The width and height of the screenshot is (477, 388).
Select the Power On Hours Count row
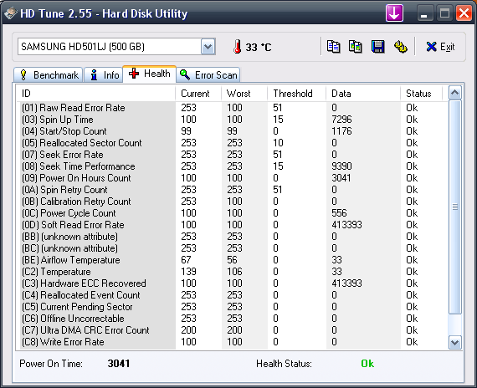tap(232, 178)
